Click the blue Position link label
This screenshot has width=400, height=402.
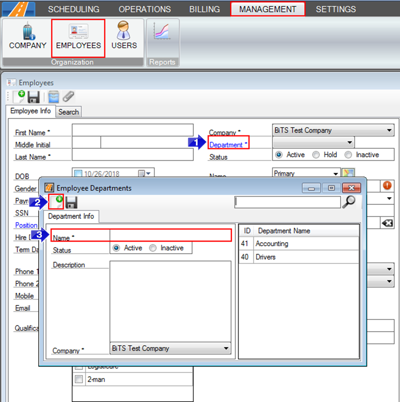[x=26, y=225]
